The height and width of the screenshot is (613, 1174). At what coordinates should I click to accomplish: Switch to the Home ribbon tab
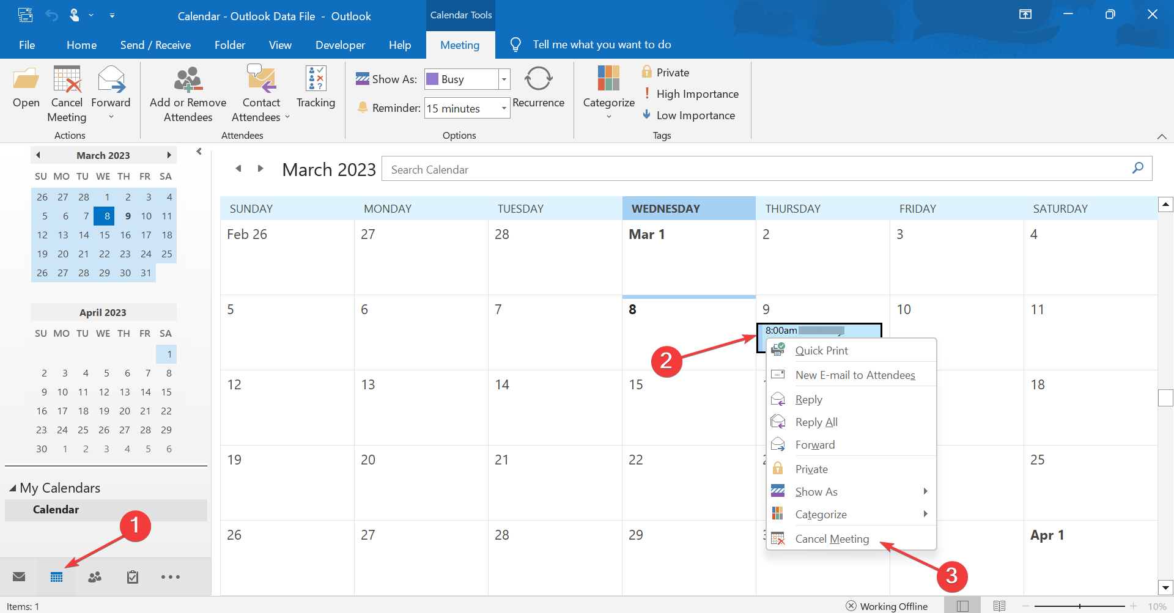point(81,45)
